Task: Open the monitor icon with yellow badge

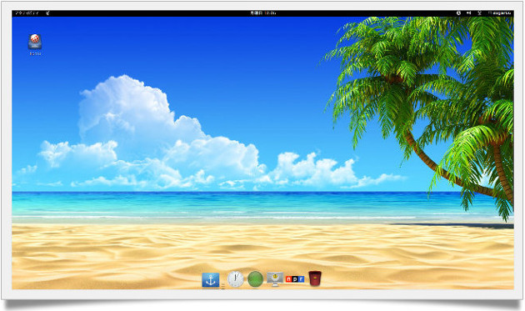Action: tap(275, 279)
